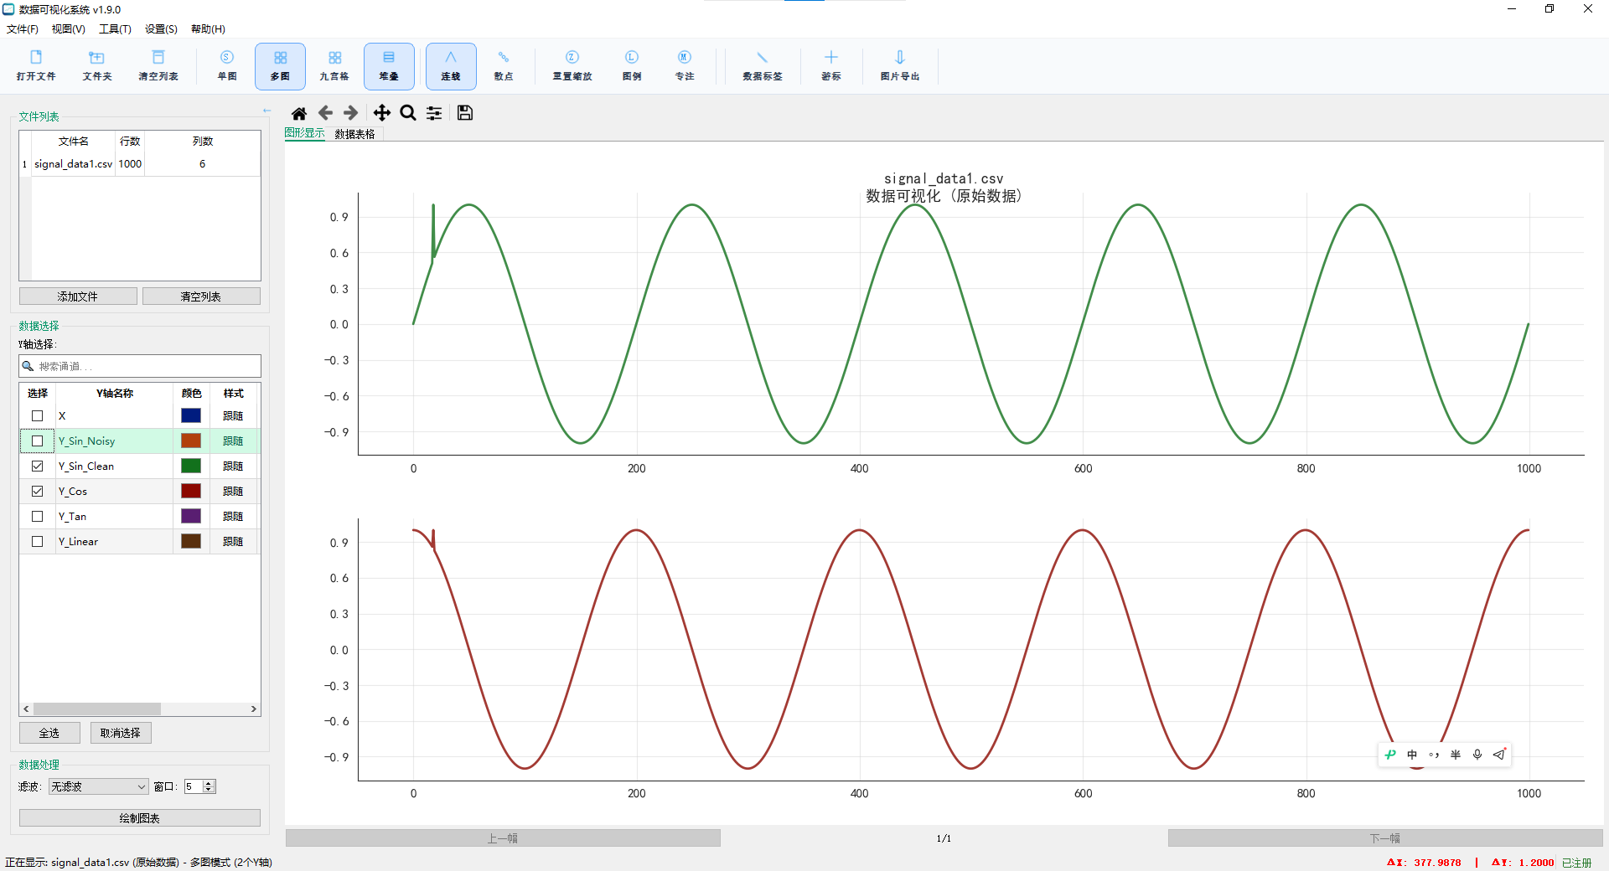Screen dimensions: 1609x871
Task: Click the 图片导出 image export icon
Action: click(x=900, y=65)
